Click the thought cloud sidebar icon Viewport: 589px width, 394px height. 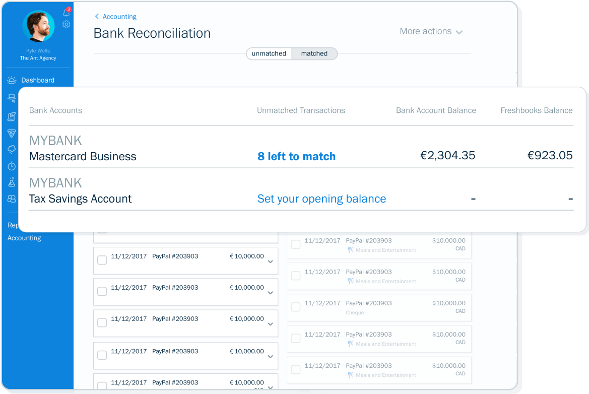click(x=12, y=150)
